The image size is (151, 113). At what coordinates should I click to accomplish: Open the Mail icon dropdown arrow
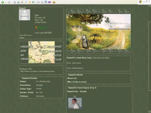40,2
